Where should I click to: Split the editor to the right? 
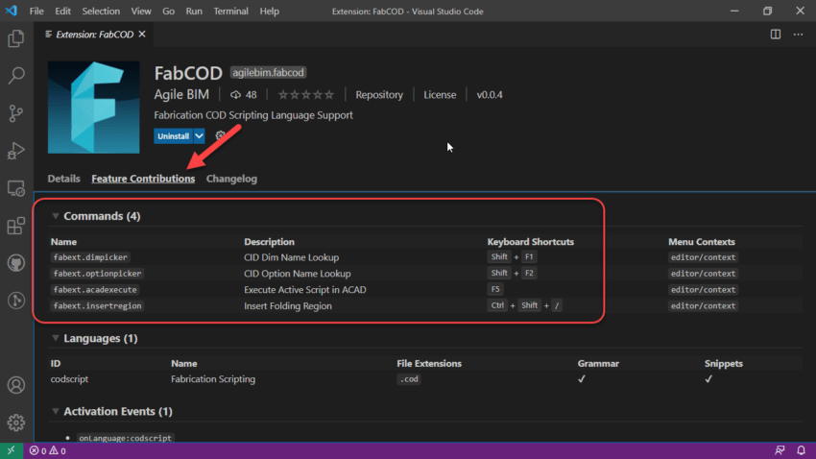click(776, 35)
